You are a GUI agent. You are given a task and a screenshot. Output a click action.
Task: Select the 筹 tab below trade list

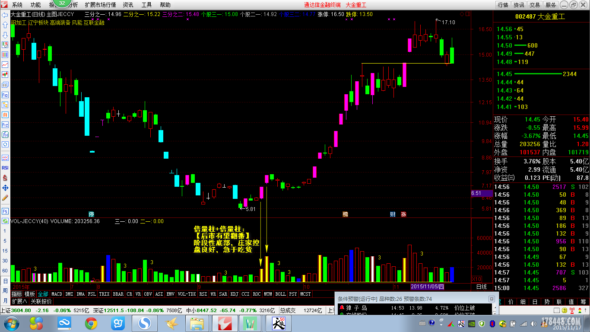tap(583, 301)
